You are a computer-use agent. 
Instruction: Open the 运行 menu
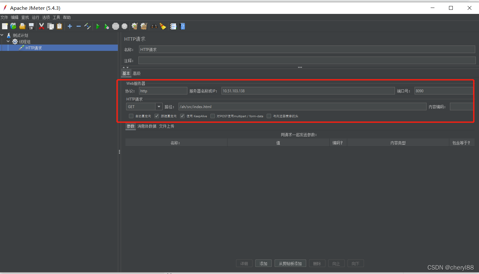pyautogui.click(x=36, y=17)
